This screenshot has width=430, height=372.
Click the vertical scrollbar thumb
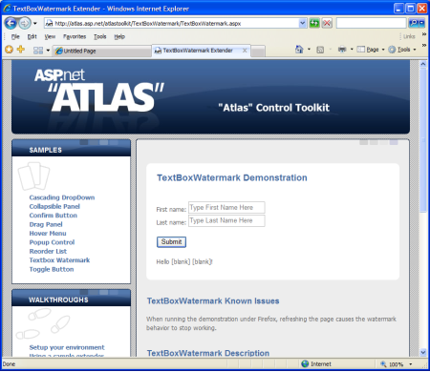click(423, 140)
